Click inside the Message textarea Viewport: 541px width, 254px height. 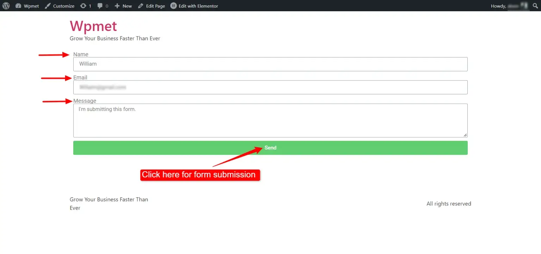270,120
